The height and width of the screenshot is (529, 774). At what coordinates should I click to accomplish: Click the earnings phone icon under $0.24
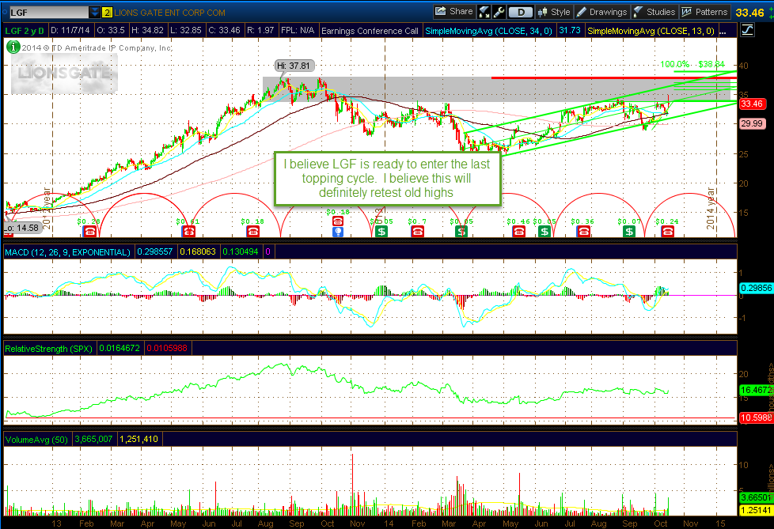pyautogui.click(x=668, y=231)
